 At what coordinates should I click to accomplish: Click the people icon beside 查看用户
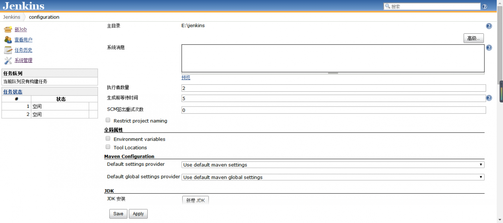tap(8, 40)
